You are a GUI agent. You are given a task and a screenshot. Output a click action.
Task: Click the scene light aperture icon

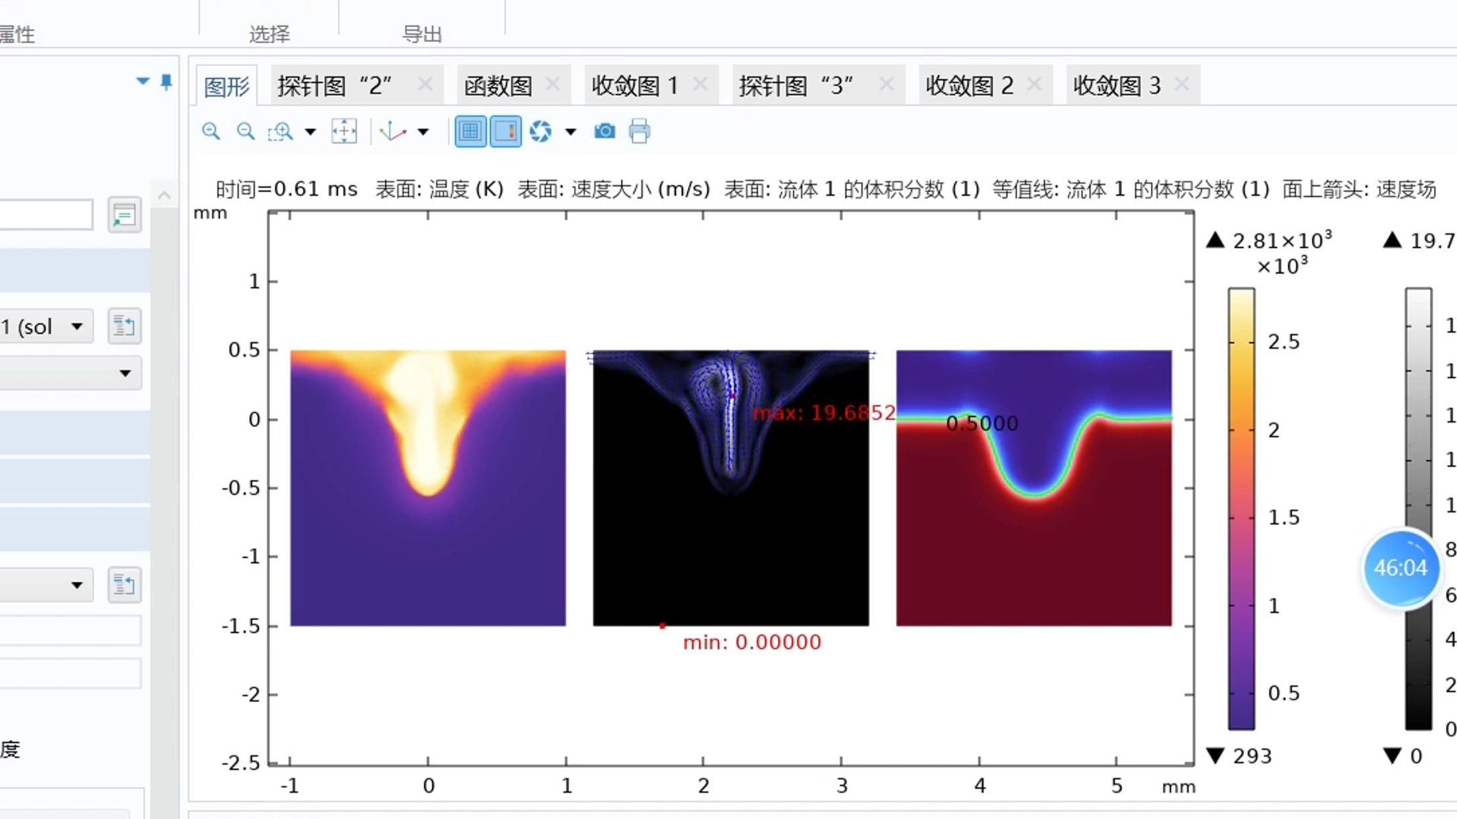[x=541, y=131]
